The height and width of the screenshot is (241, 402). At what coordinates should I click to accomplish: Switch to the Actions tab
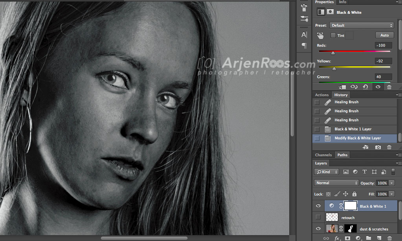(322, 95)
